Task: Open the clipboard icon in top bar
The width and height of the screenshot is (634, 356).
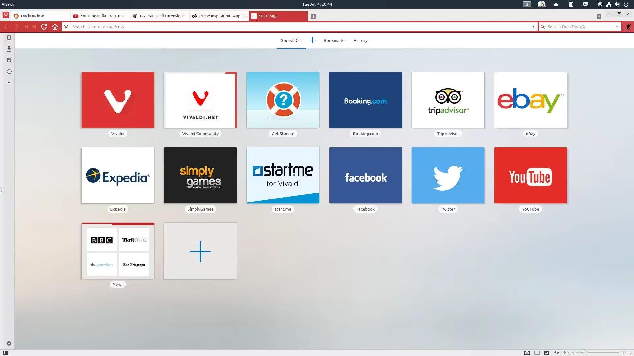Action: tap(571, 4)
